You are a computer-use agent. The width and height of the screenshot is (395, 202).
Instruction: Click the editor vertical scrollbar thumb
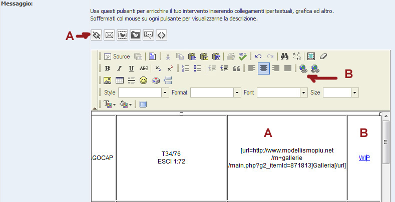[385, 142]
